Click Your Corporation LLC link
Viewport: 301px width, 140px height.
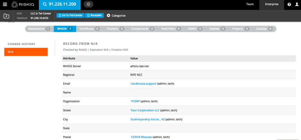[145, 110]
